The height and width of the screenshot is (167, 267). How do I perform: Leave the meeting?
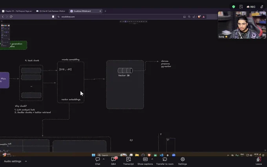(x=259, y=161)
